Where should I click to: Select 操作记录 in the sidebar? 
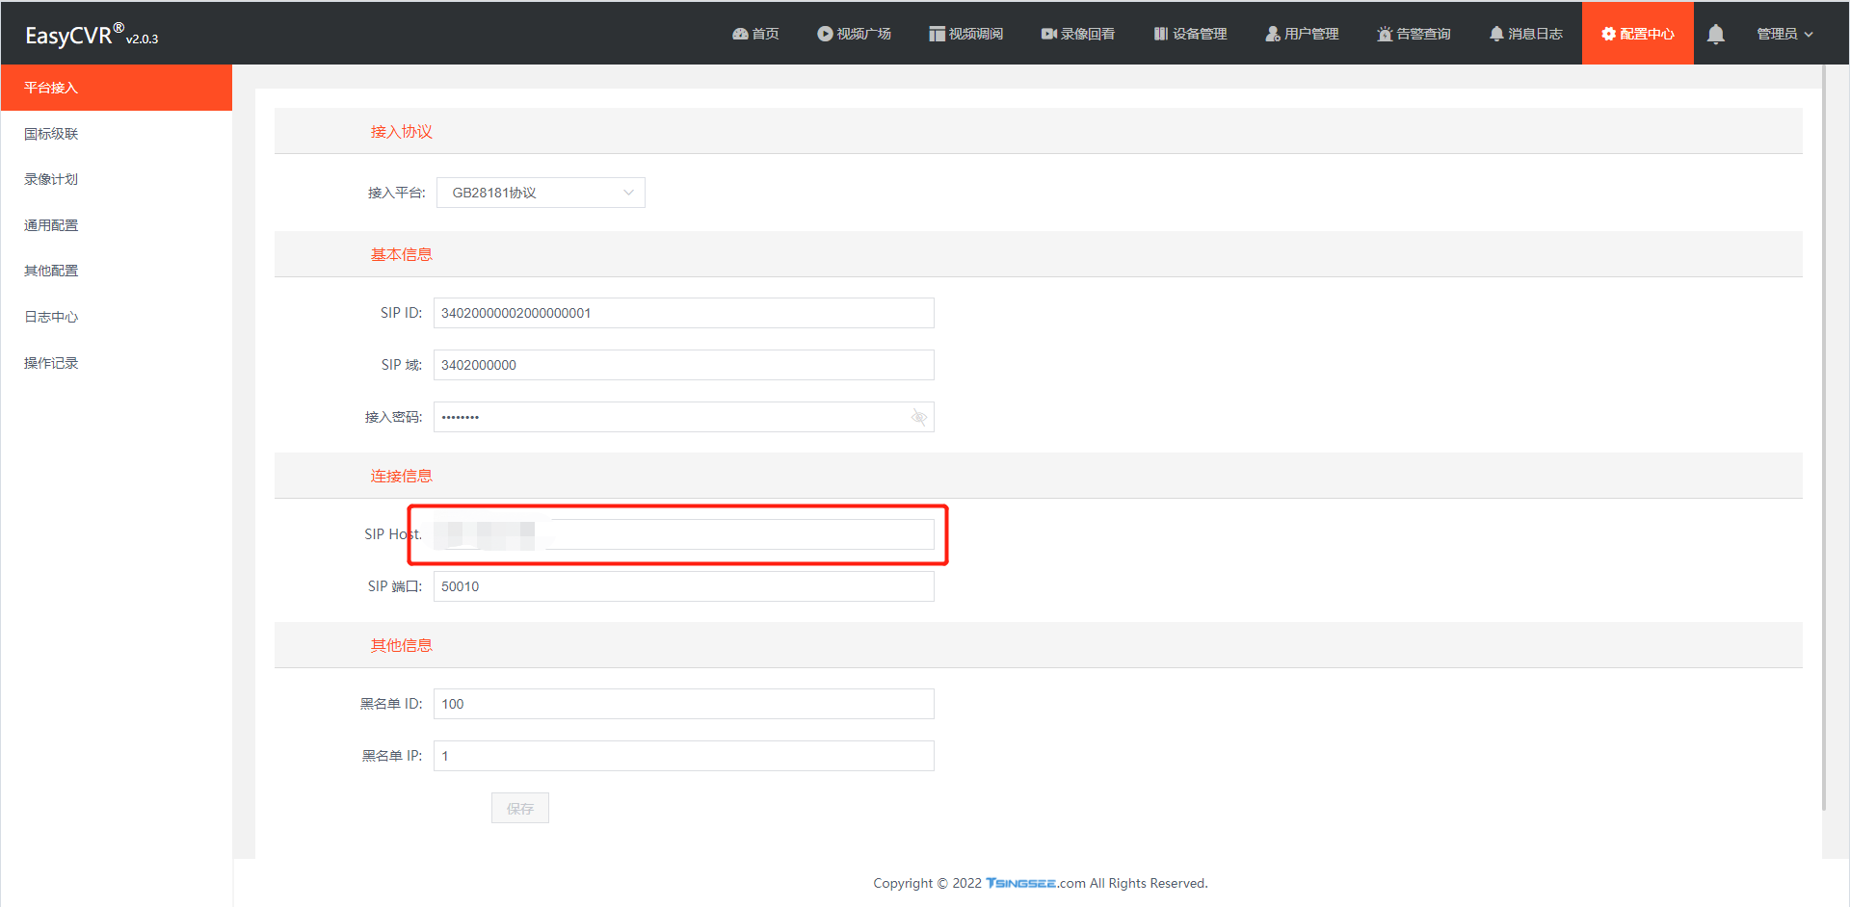coord(117,363)
